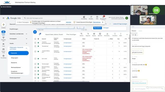Click Filter hinzufügen in table toolbar

coord(71,34)
